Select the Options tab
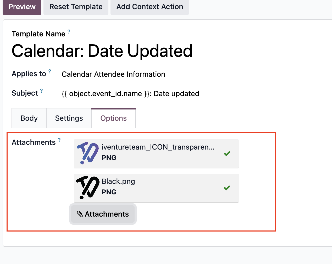332x264 pixels. (x=114, y=118)
